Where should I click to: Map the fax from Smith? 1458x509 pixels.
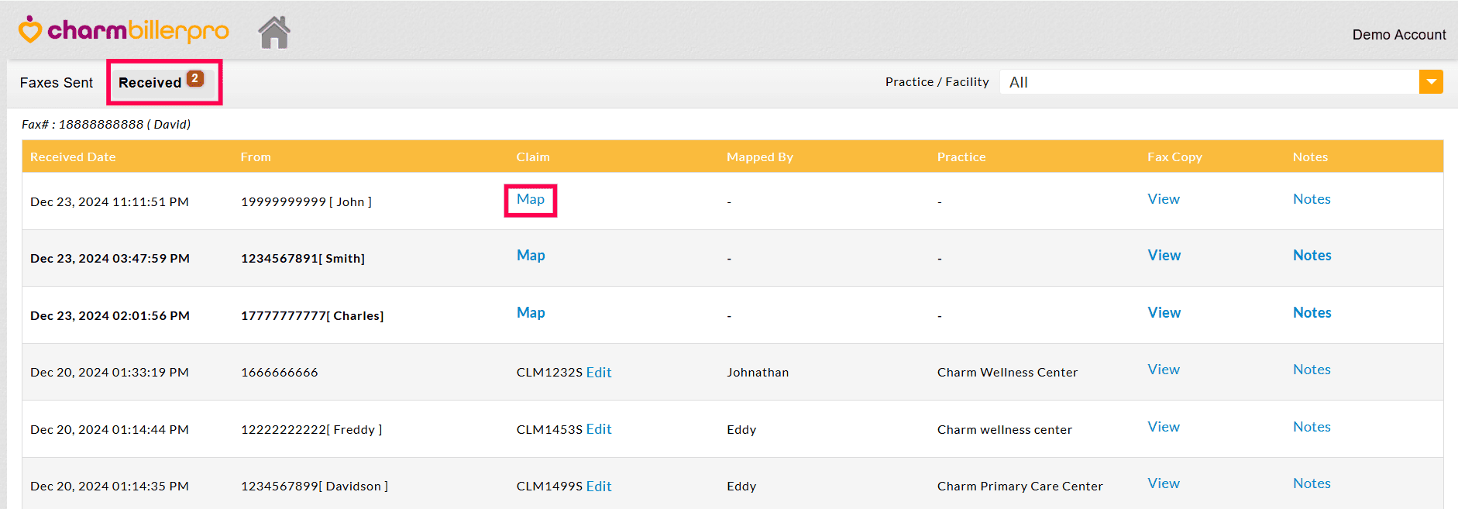pos(531,256)
